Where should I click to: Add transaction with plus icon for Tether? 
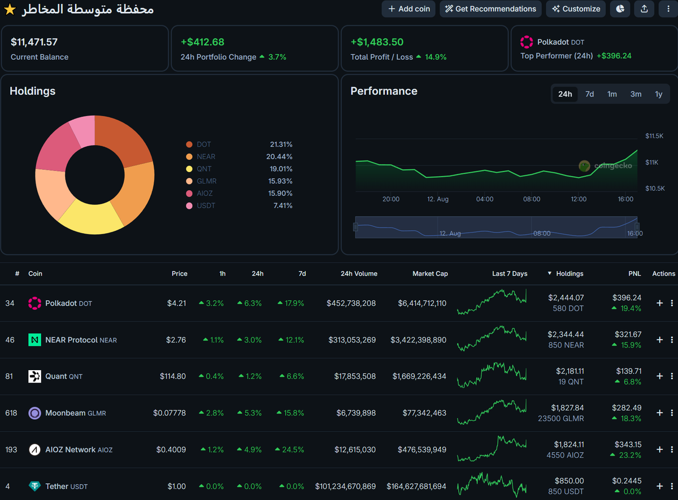click(x=659, y=486)
